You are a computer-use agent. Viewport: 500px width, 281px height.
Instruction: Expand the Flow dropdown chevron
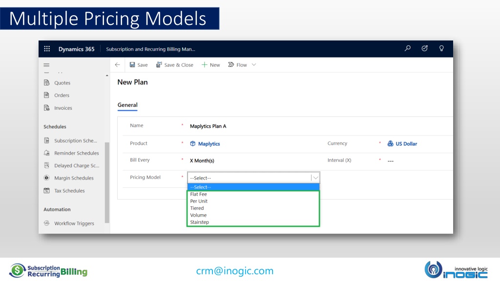click(x=254, y=65)
